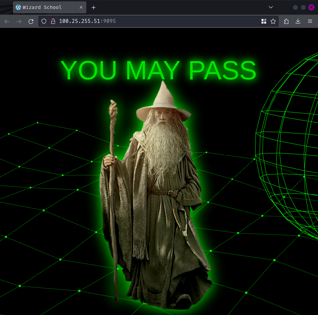Click the WordPress favicon on the tab

[18, 7]
